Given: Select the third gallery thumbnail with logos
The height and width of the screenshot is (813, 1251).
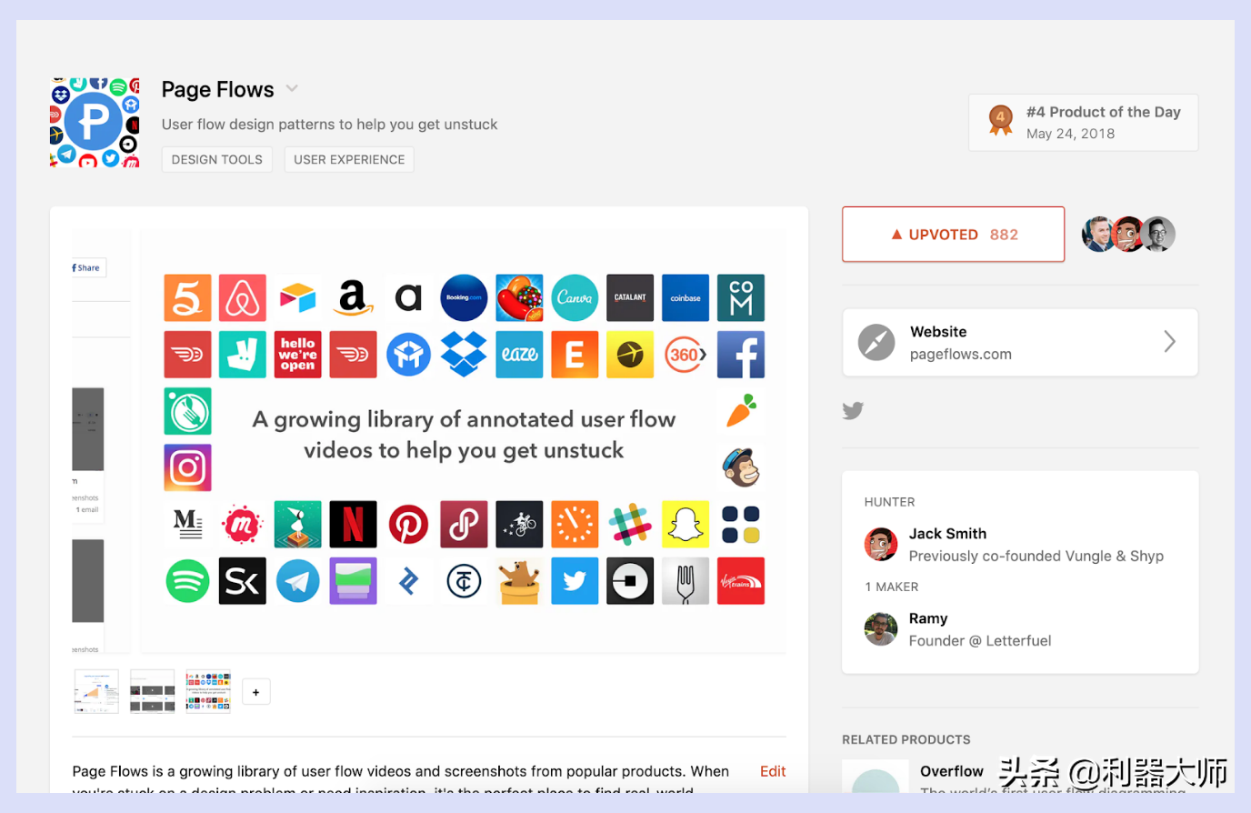Looking at the screenshot, I should tap(208, 691).
